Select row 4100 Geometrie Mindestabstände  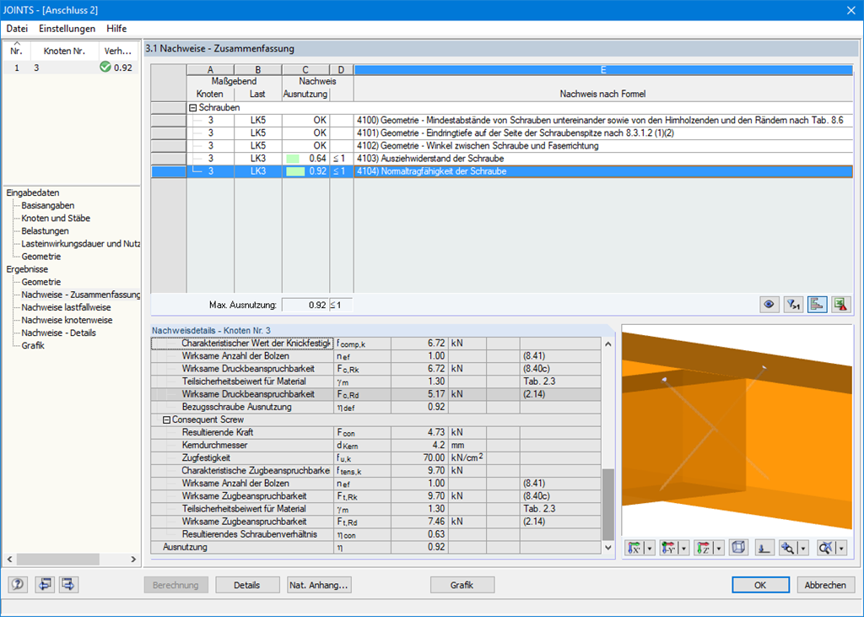[x=501, y=120]
